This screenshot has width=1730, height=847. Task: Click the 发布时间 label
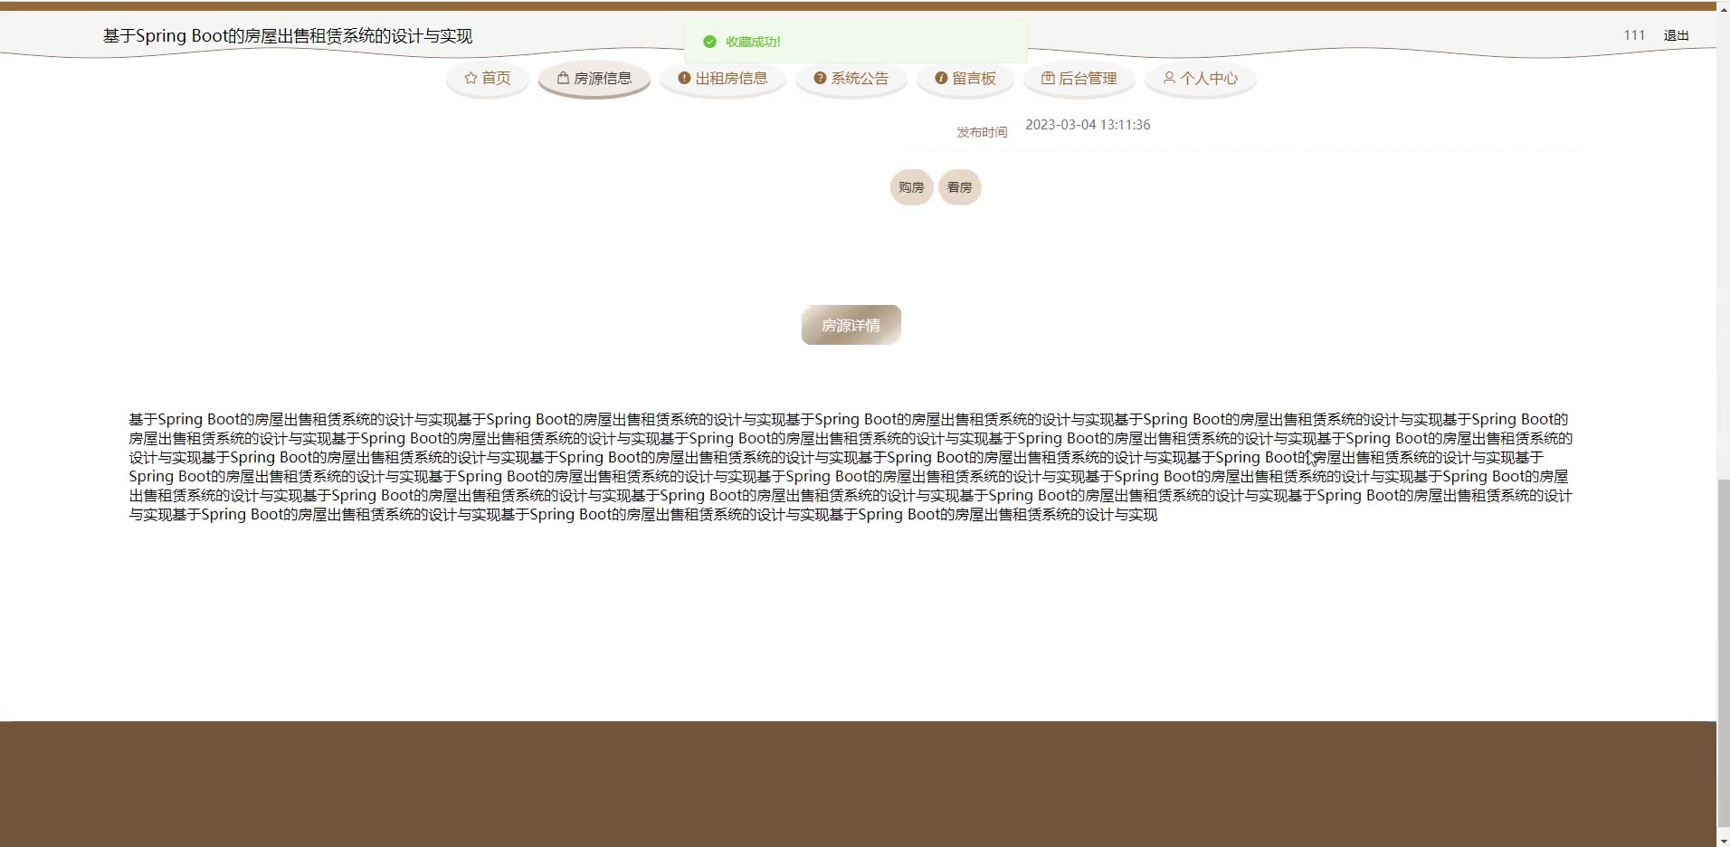pos(982,132)
